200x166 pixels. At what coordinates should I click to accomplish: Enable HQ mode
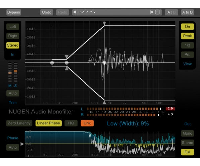tap(71, 123)
